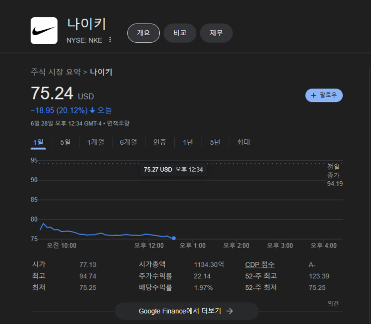Click the 시가 value 77.13
Image resolution: width=371 pixels, height=324 pixels.
click(x=88, y=264)
